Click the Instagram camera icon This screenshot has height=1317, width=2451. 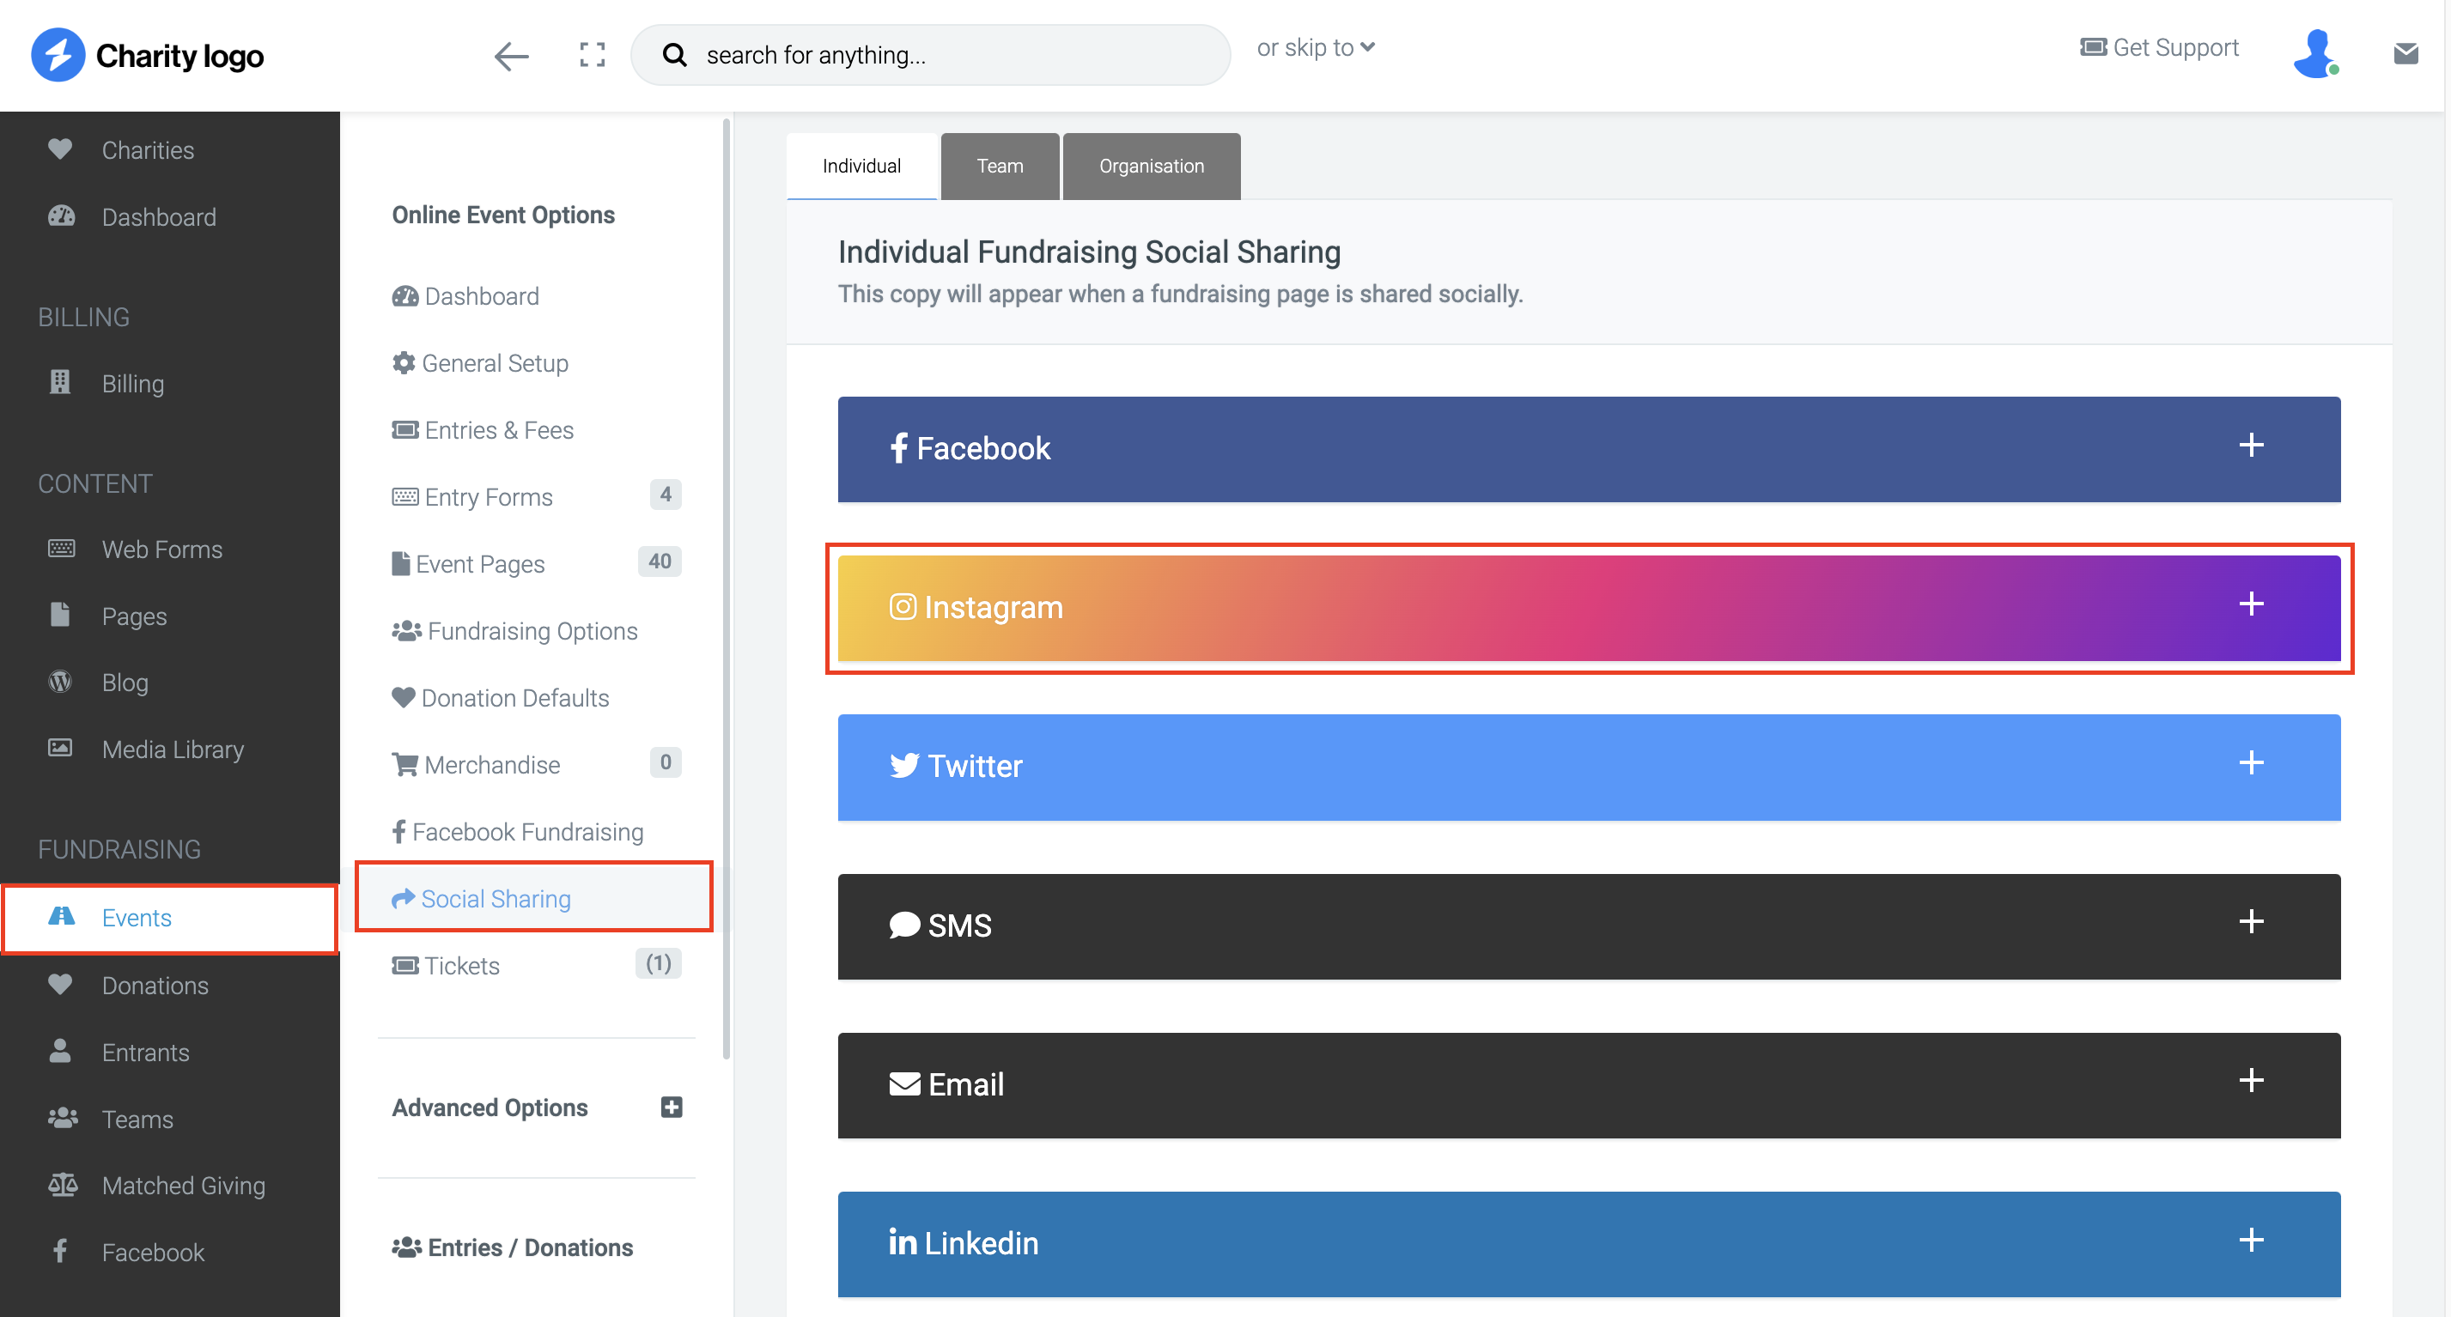click(903, 607)
